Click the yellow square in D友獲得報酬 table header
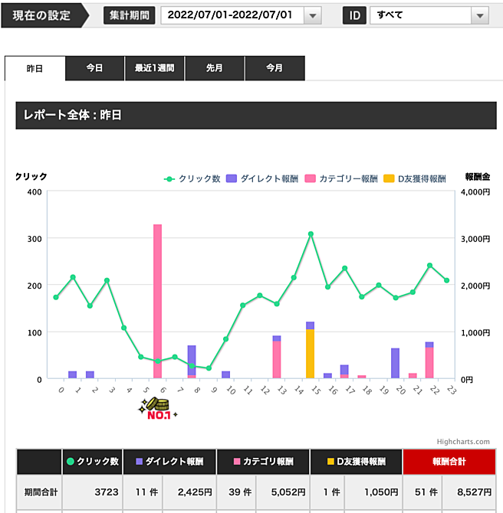Viewport: 503px width, 513px height. click(x=330, y=461)
